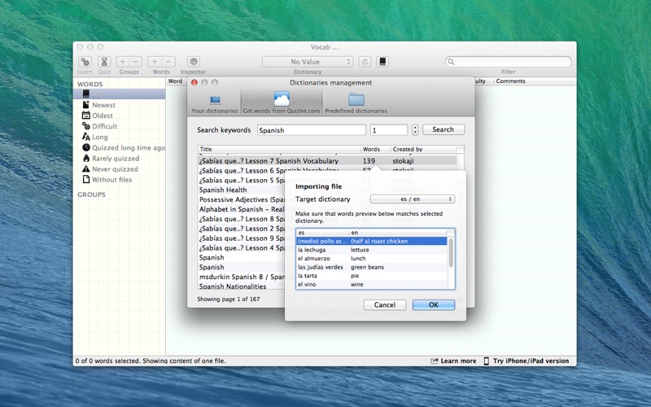Select las judías verdes preview row
This screenshot has width=651, height=407.
coord(372,267)
